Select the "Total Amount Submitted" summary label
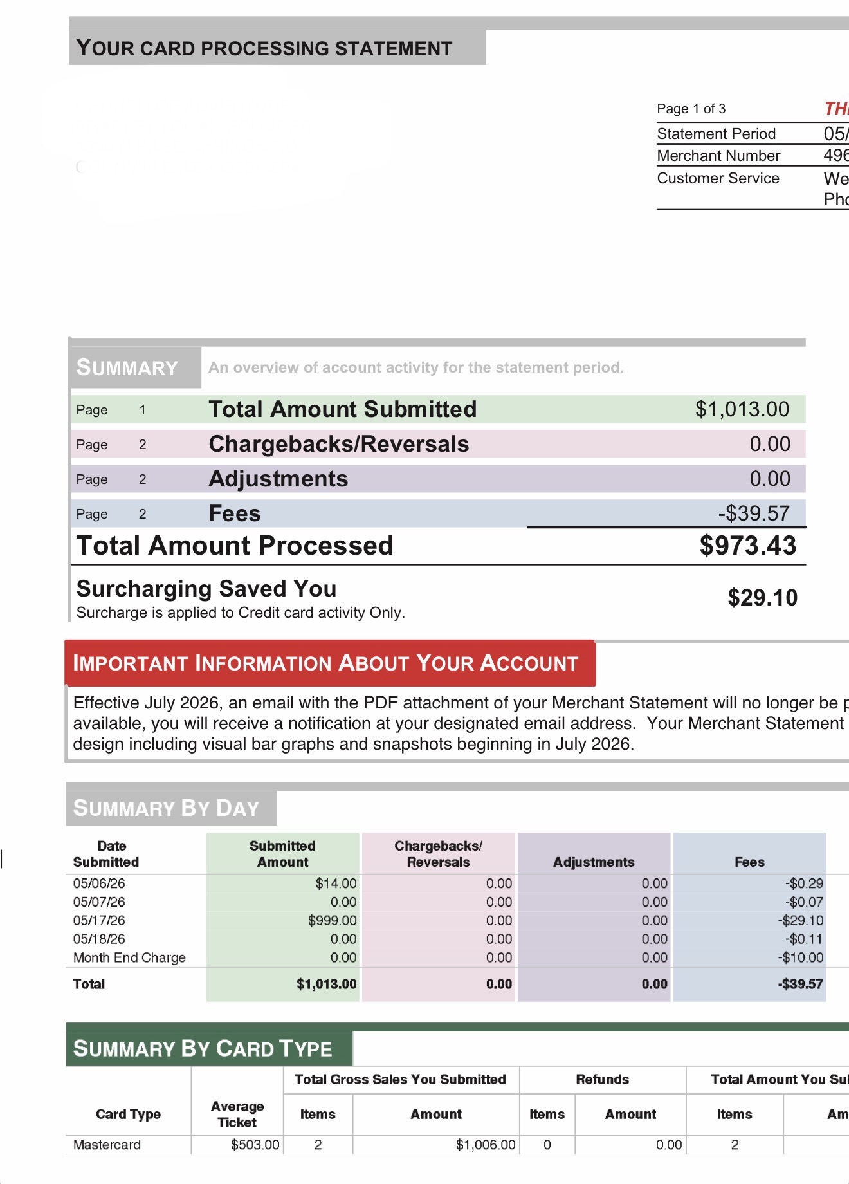 [x=343, y=409]
